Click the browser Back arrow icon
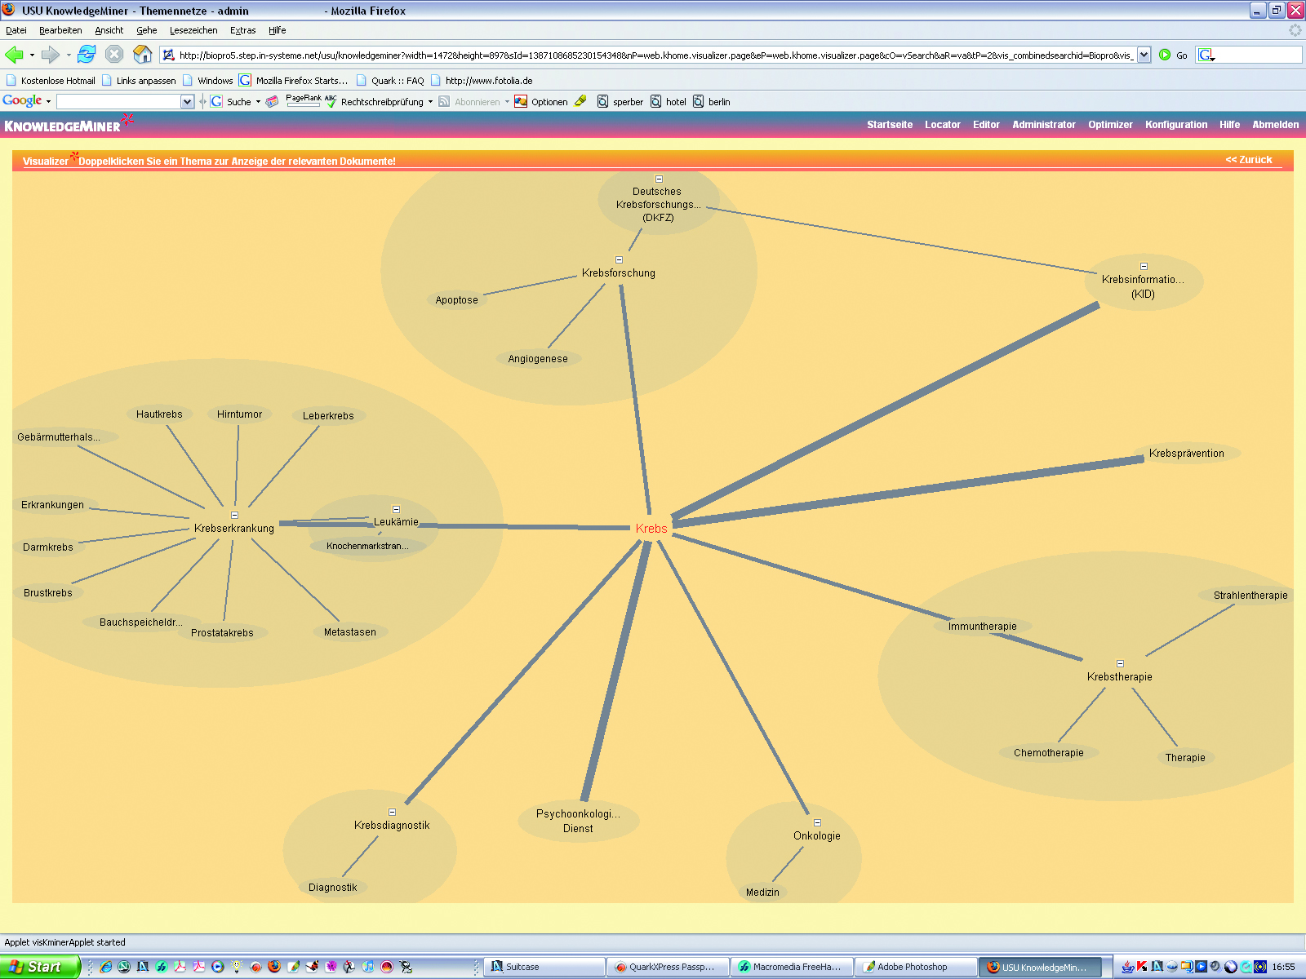 pos(14,55)
